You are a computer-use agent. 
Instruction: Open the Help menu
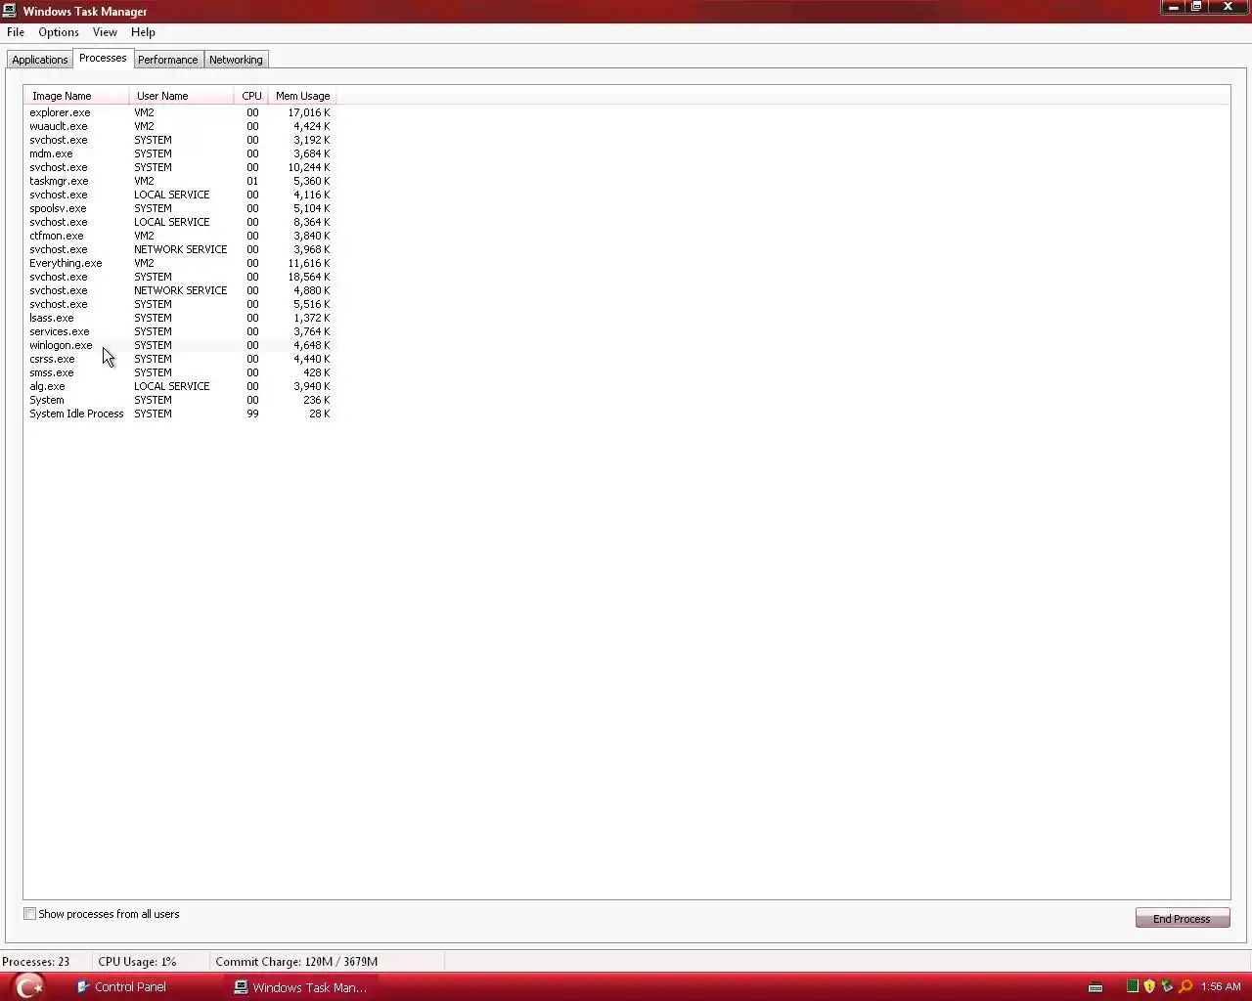point(143,32)
